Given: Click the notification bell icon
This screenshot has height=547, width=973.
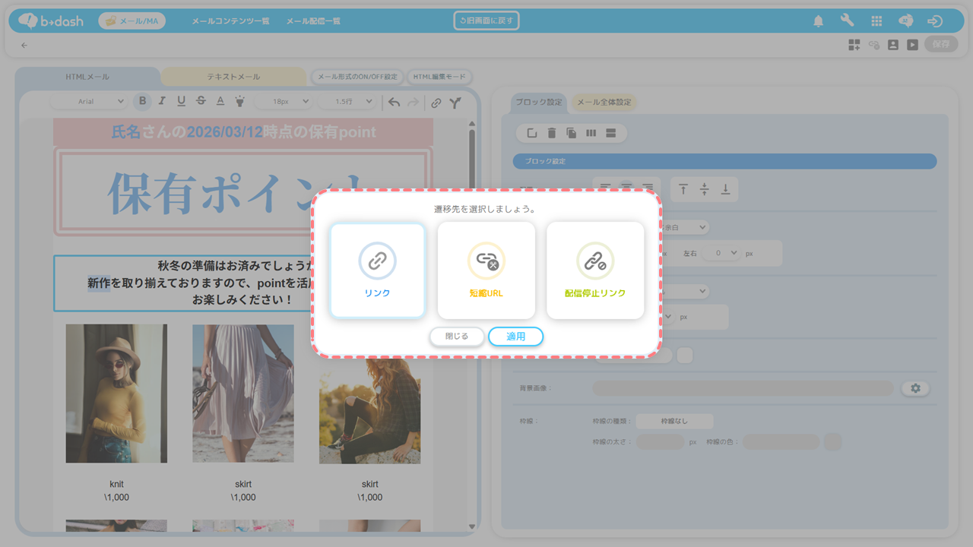Looking at the screenshot, I should (818, 21).
